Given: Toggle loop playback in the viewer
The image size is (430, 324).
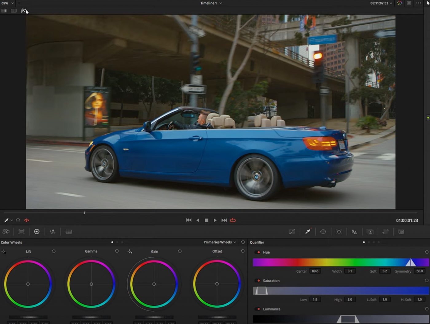Looking at the screenshot, I should 233,220.
